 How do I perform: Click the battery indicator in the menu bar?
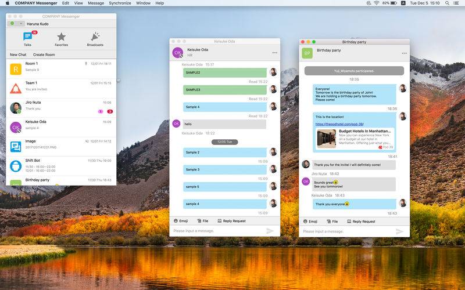[x=389, y=3]
